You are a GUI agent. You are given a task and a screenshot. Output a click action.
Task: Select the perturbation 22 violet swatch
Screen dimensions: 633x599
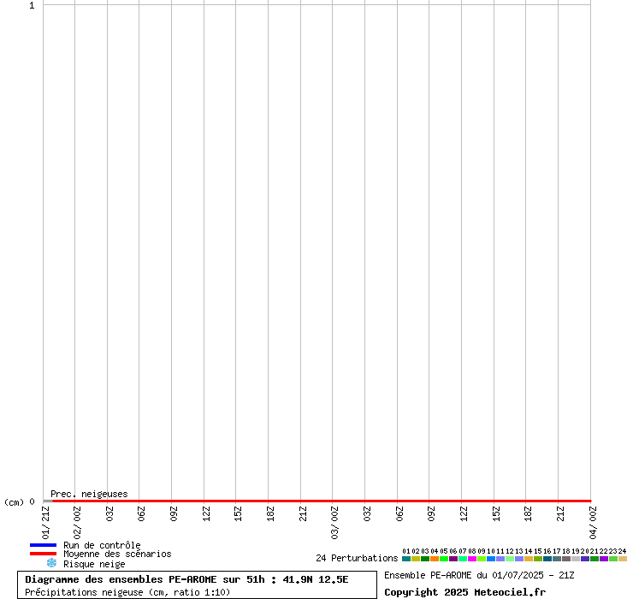(604, 559)
